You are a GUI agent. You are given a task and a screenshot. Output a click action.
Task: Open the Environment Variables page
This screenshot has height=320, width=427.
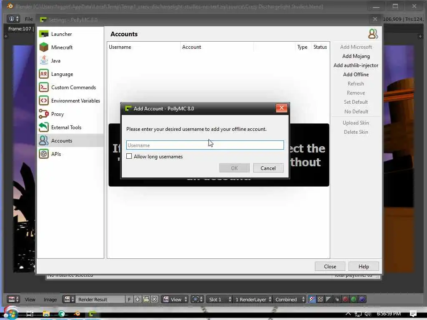coord(70,101)
